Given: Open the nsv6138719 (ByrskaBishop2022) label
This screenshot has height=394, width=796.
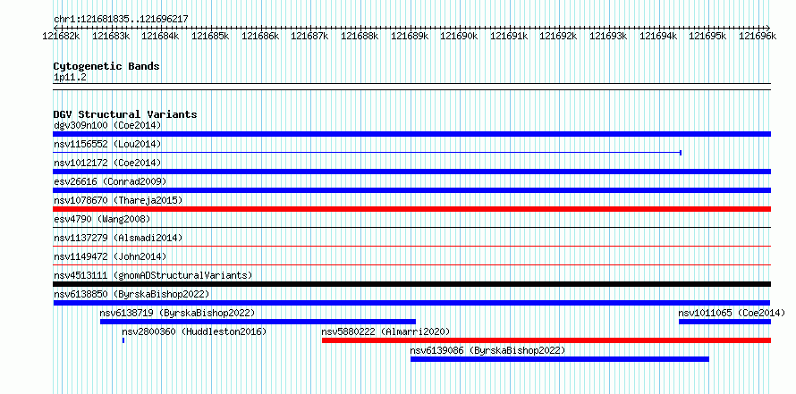Looking at the screenshot, I should [177, 313].
